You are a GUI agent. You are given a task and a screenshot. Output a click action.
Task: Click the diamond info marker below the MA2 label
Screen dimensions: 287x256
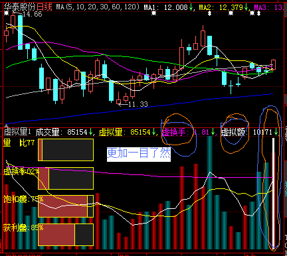tap(209, 13)
